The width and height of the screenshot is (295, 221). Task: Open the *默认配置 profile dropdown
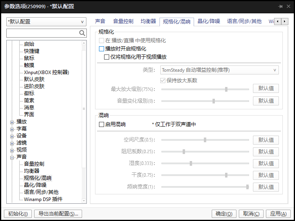click(46, 22)
